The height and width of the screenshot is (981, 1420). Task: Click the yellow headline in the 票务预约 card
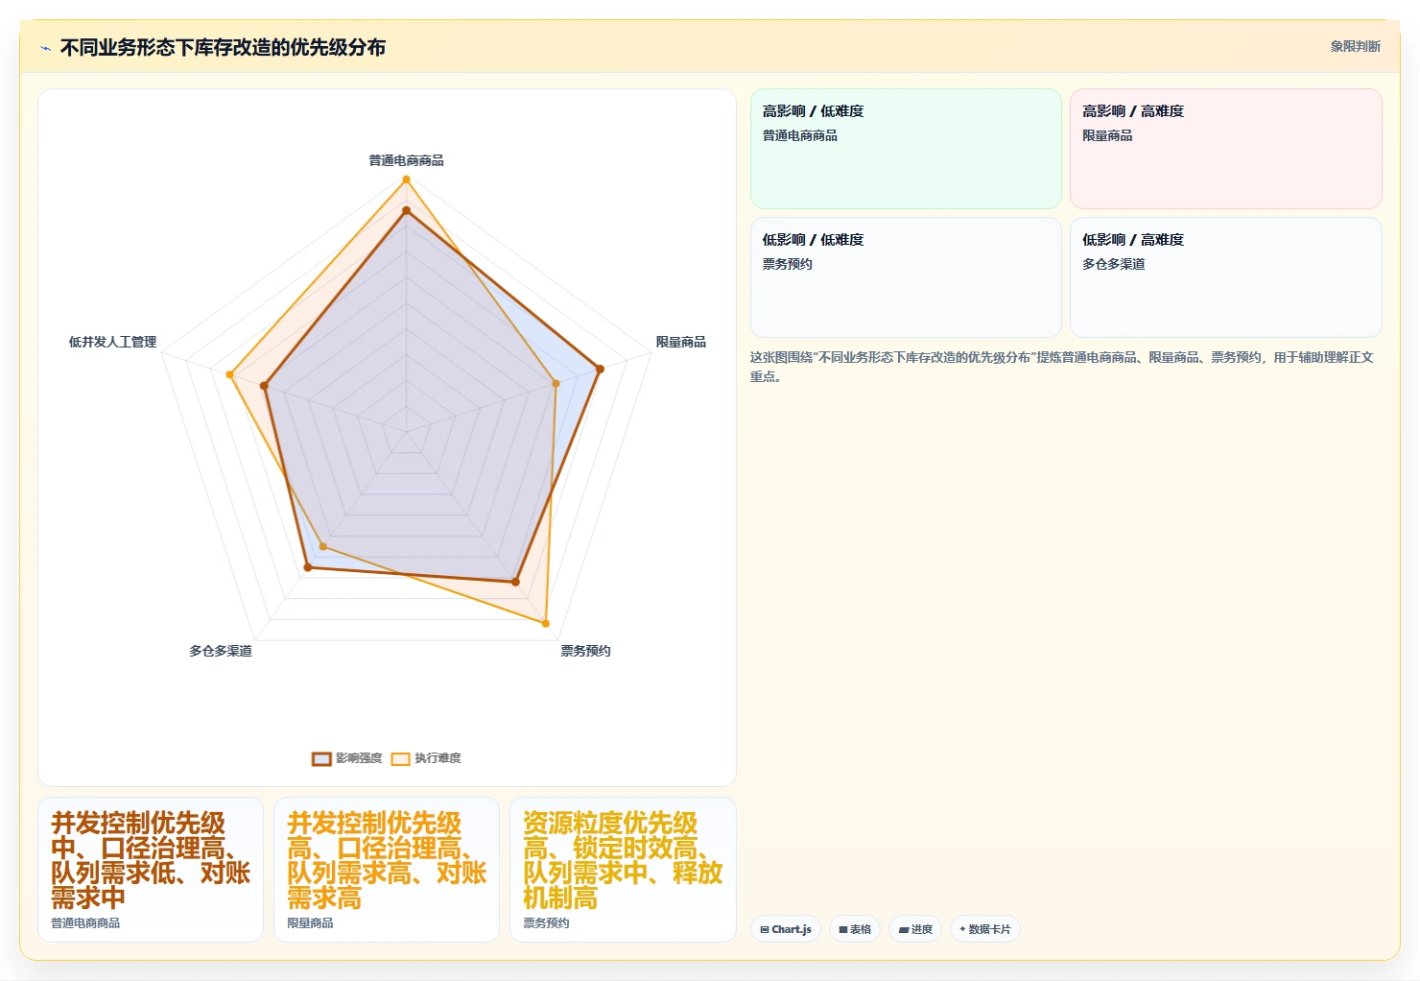(x=623, y=861)
